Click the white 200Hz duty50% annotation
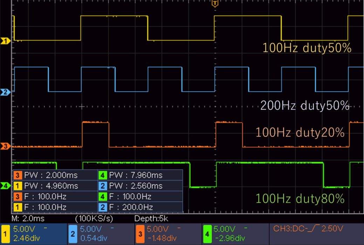The width and height of the screenshot is (364, 245). 305,106
